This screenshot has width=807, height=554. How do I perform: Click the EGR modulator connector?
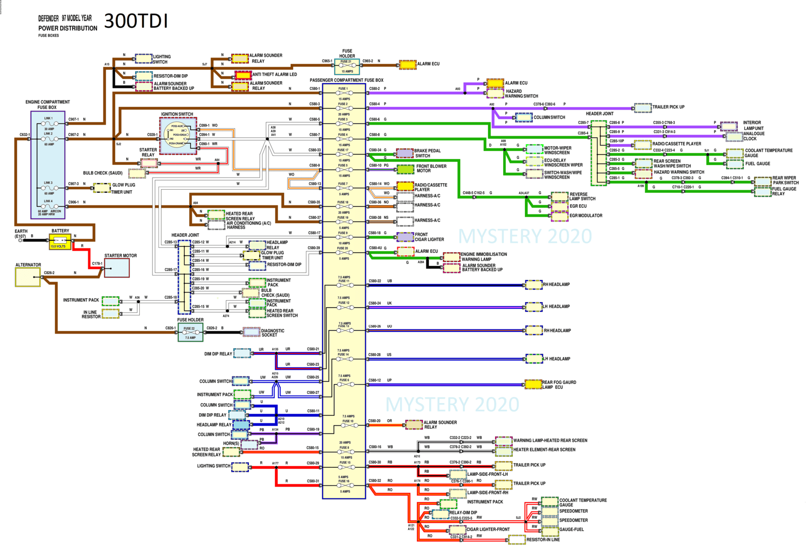pyautogui.click(x=560, y=216)
